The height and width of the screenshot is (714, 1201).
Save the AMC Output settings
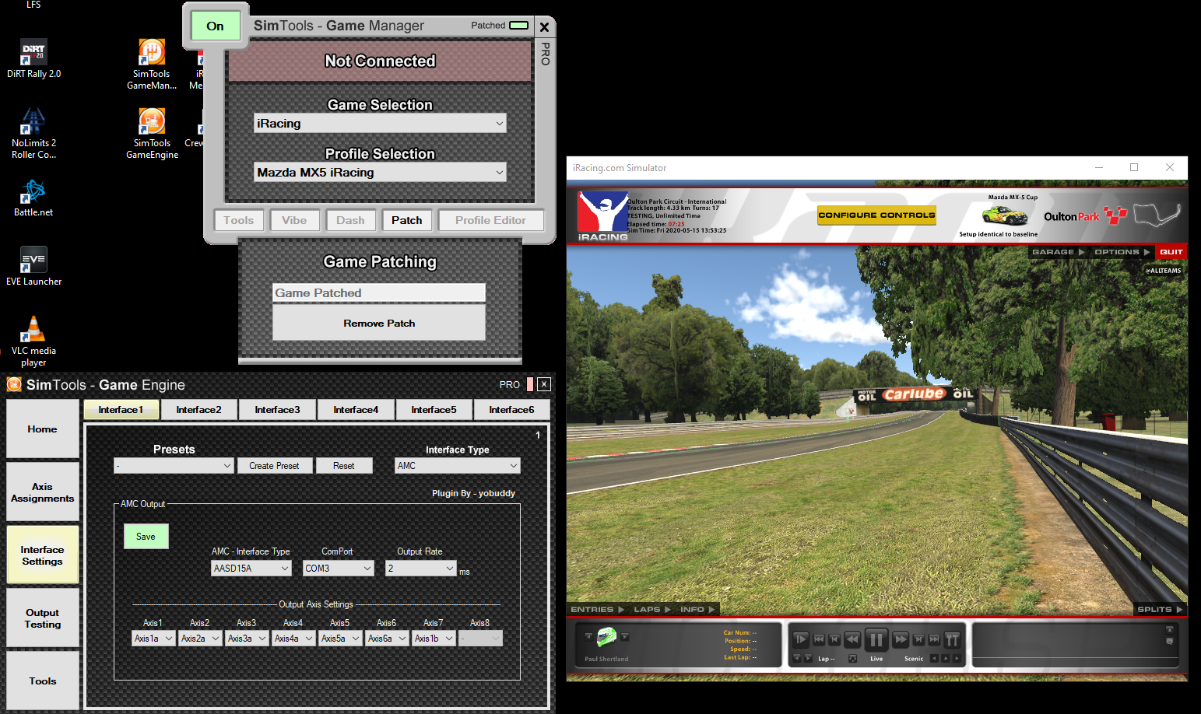[x=146, y=537]
